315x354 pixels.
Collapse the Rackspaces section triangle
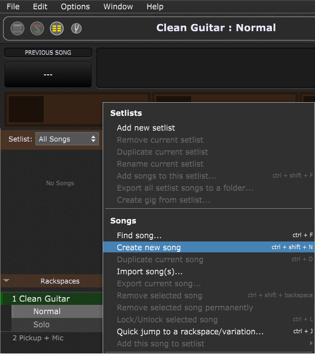pos(7,281)
